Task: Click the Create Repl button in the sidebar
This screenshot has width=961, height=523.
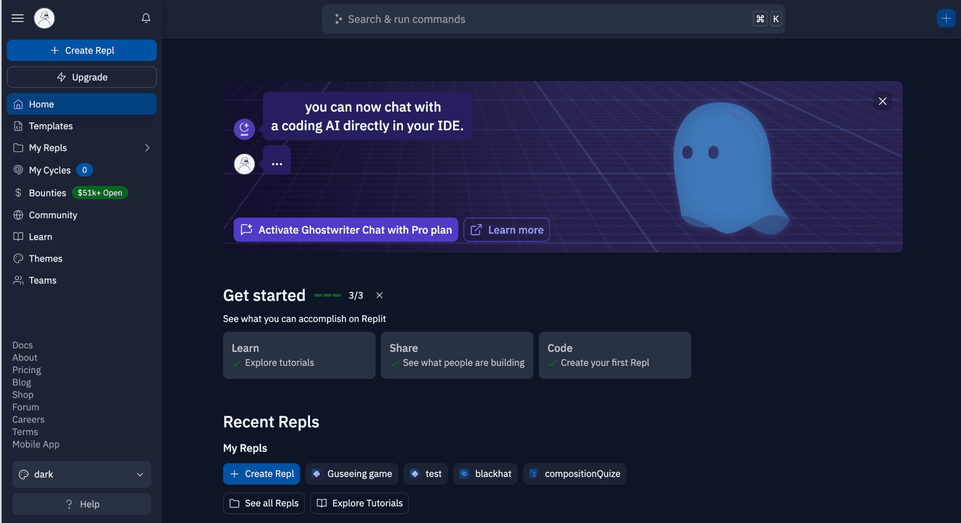Action: [82, 51]
